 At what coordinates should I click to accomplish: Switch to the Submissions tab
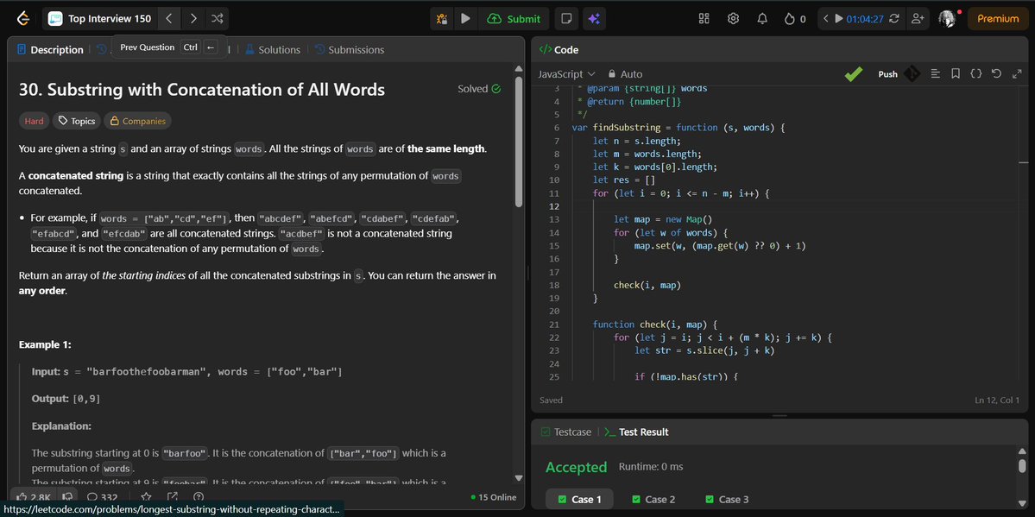coord(350,49)
